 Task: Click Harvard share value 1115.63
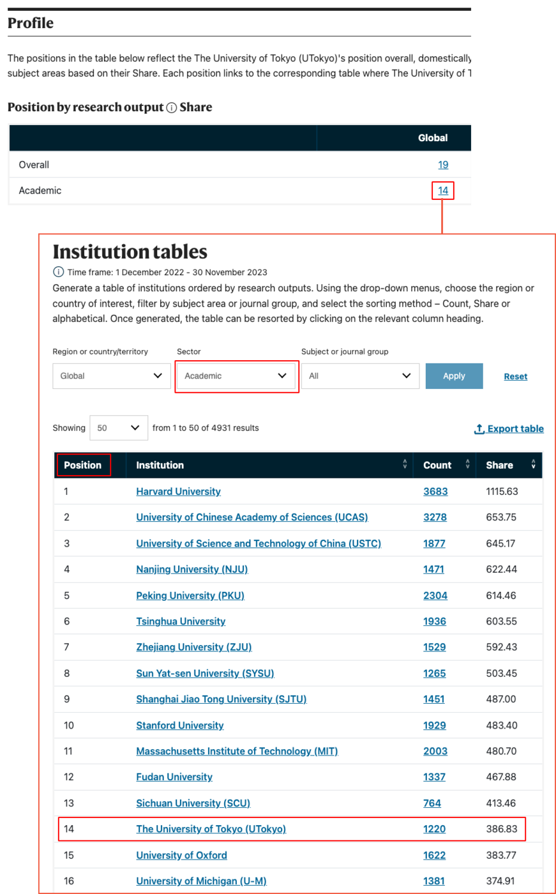502,492
